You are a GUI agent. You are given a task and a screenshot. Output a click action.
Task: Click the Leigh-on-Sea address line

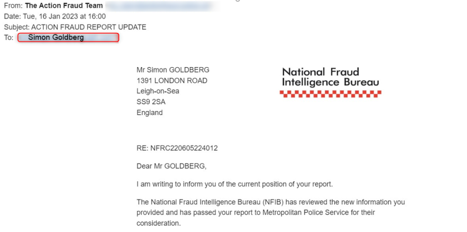pos(158,91)
